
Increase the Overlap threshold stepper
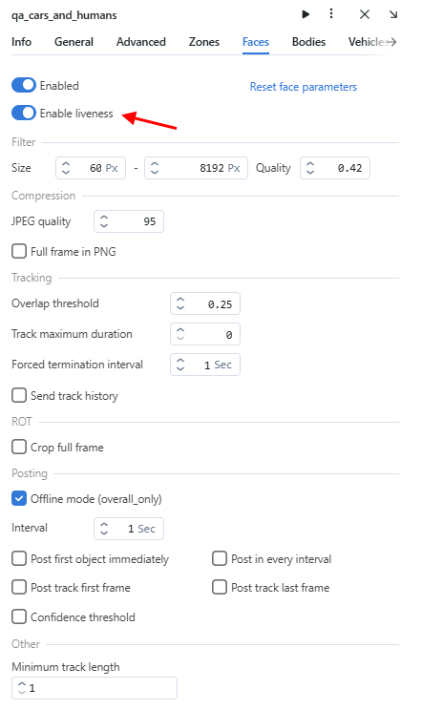point(180,300)
